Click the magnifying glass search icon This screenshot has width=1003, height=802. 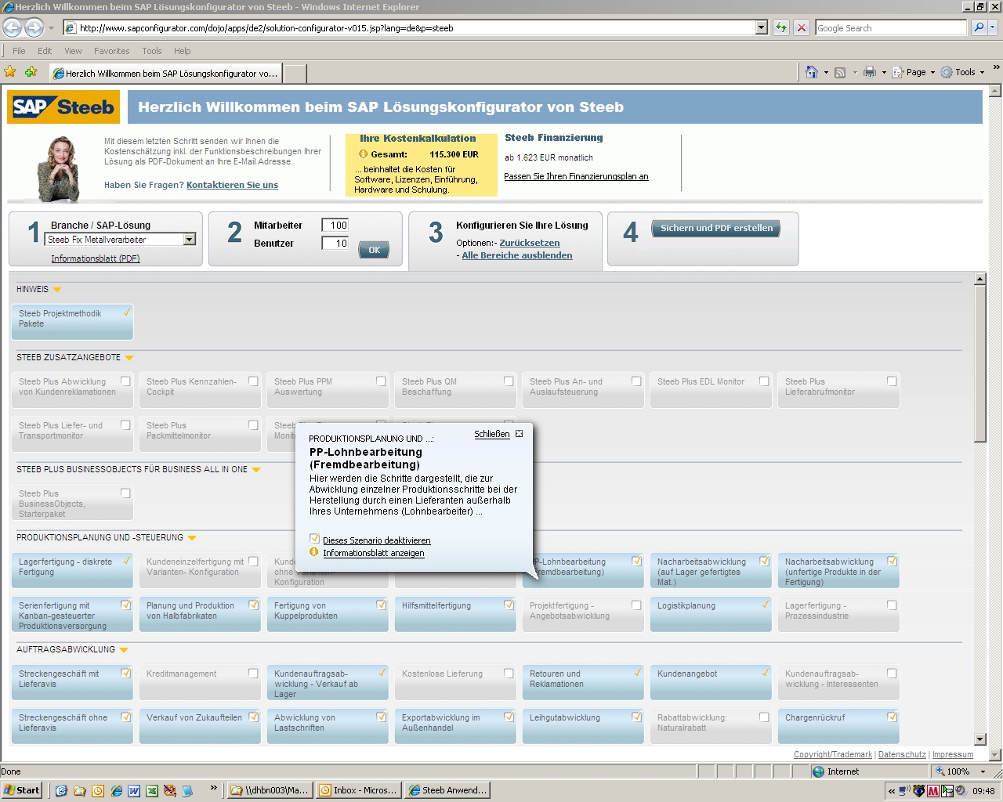point(978,27)
